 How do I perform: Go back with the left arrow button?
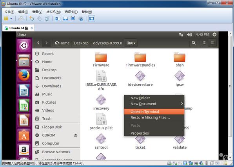(x=38, y=43)
